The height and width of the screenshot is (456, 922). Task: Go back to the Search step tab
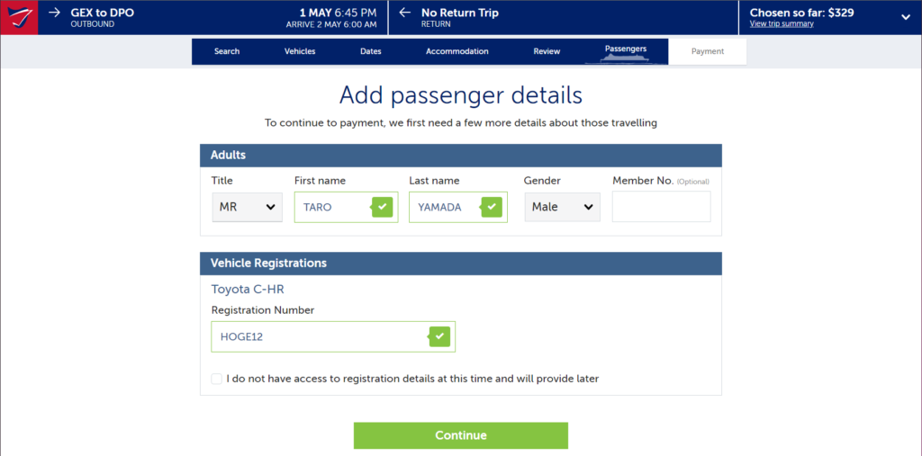point(227,51)
